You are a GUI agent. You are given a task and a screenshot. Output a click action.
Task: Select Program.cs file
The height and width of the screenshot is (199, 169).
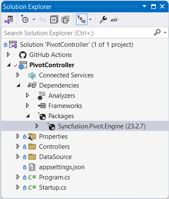(54, 177)
